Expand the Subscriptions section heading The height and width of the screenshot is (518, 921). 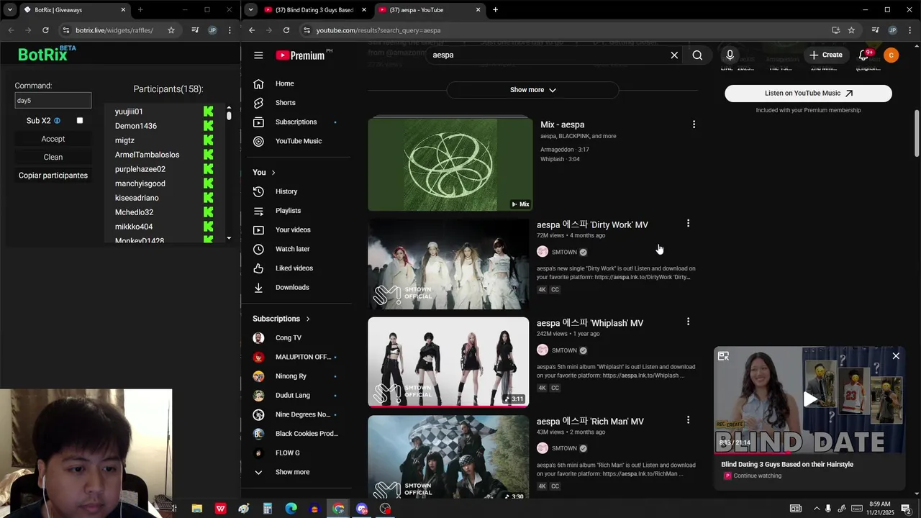point(281,319)
